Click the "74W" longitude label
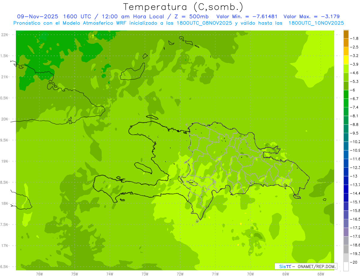 click(110, 274)
